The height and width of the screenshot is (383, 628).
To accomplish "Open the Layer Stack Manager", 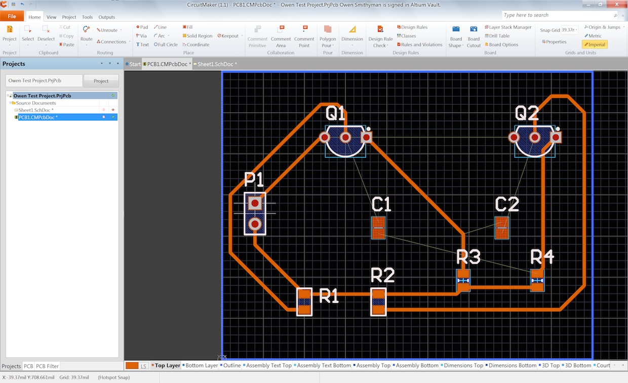I will click(x=508, y=27).
